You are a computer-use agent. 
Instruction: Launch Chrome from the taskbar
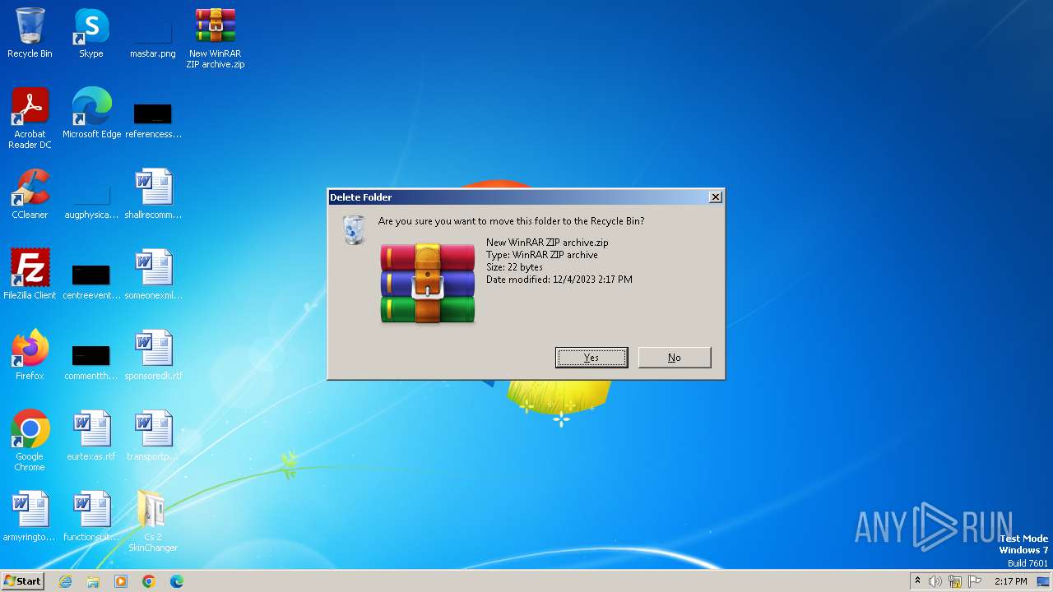click(149, 581)
